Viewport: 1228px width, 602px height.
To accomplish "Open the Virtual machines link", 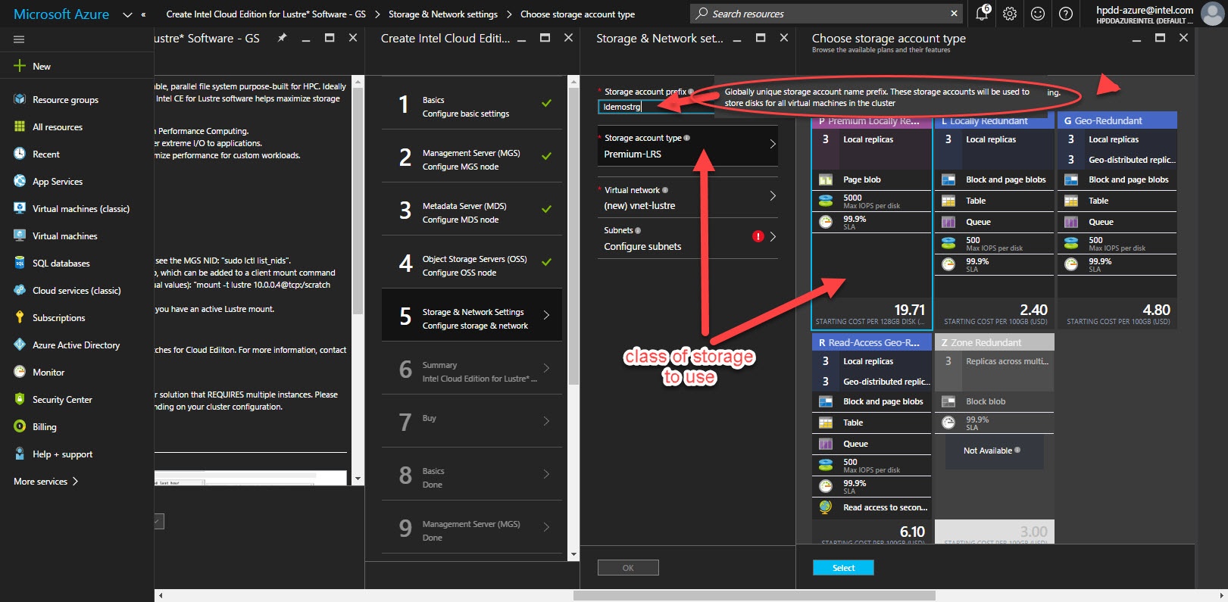I will [x=65, y=235].
